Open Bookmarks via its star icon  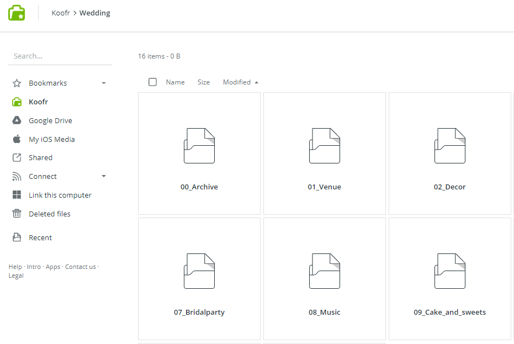(17, 83)
